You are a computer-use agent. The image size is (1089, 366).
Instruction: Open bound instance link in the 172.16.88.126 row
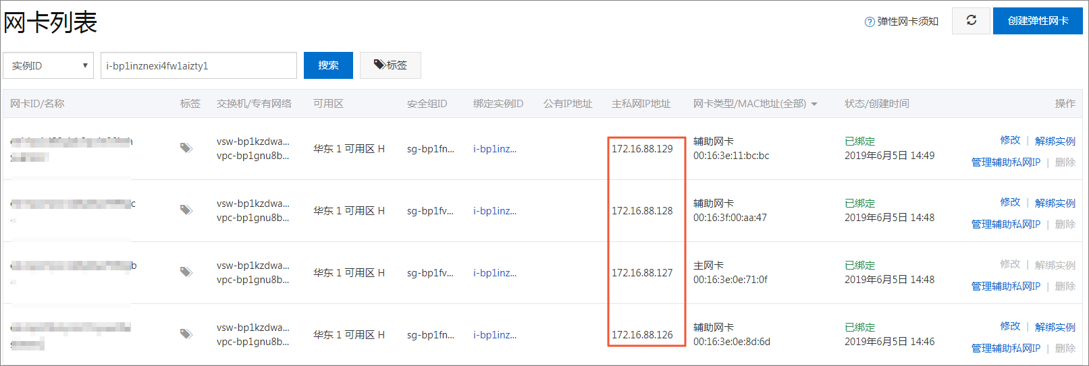tap(495, 335)
